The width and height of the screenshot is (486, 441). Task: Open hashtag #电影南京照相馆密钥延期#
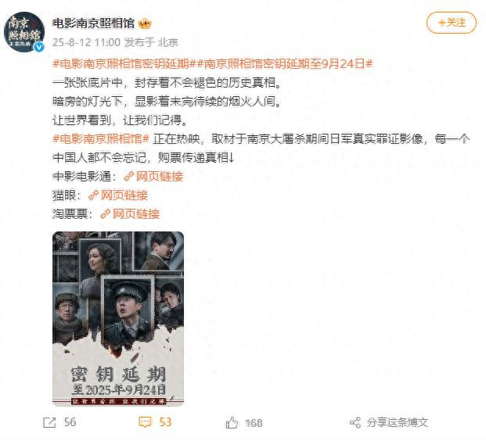tap(124, 64)
